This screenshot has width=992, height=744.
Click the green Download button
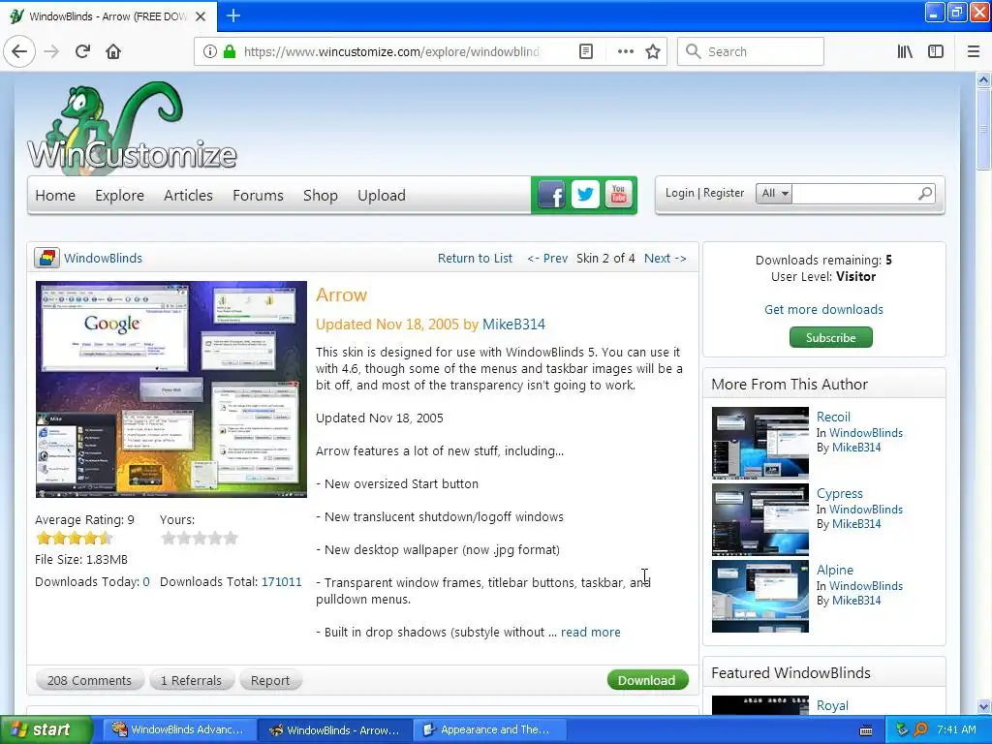pos(647,680)
